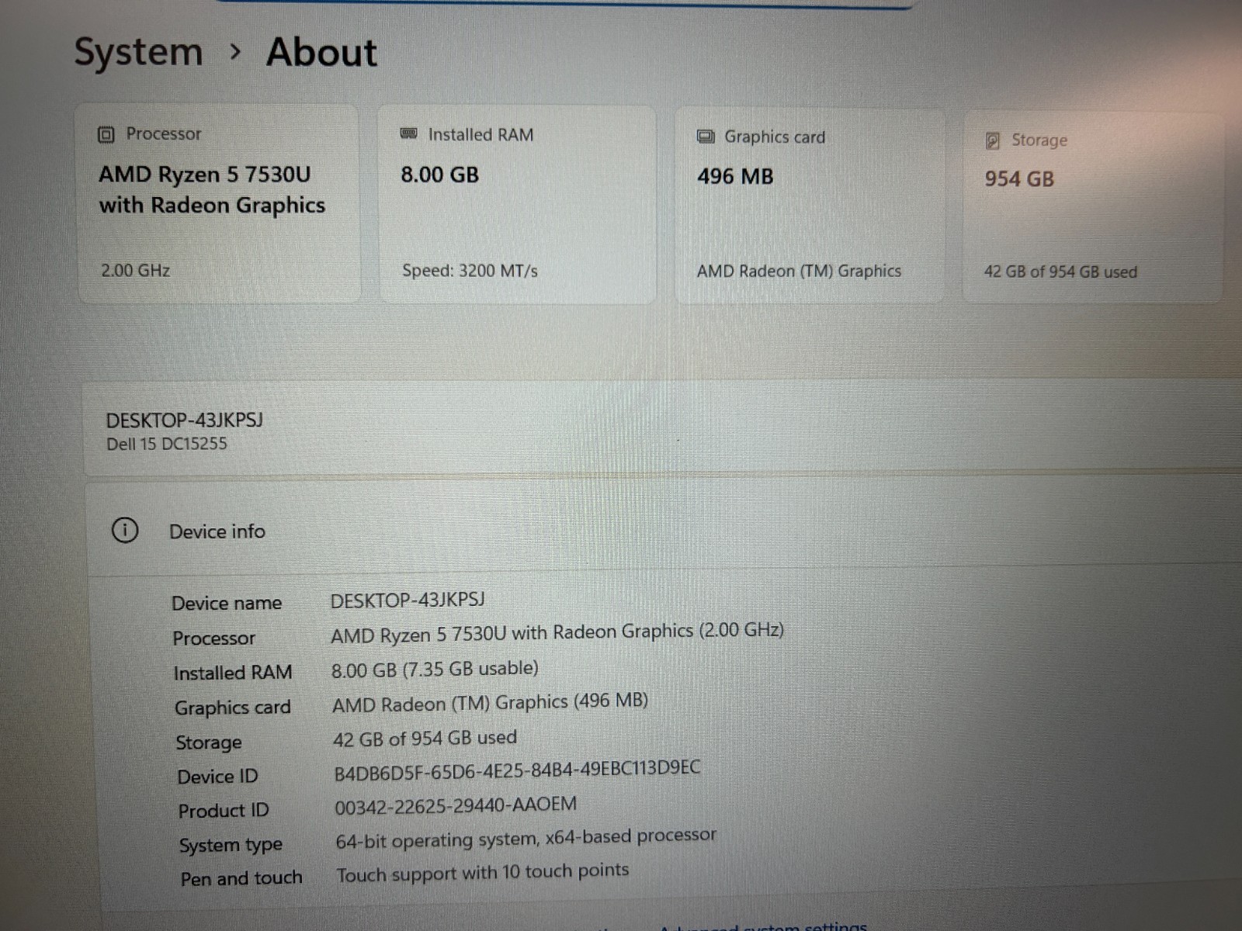Screen dimensions: 1242x931
Task: Select 42 GB of 954 GB used card text
Action: click(1060, 272)
